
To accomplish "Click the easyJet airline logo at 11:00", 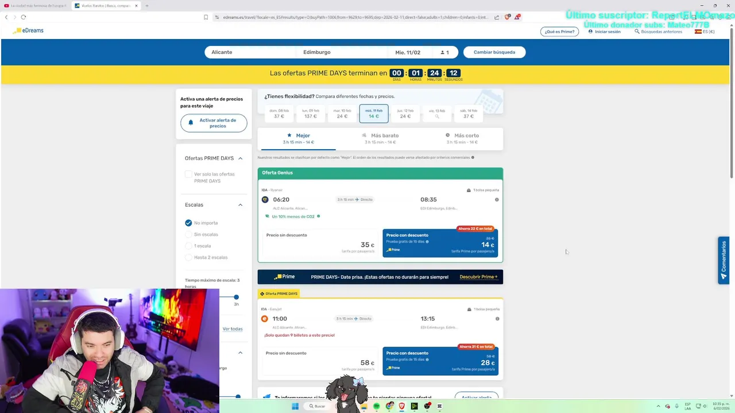I will (265, 319).
